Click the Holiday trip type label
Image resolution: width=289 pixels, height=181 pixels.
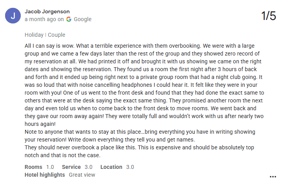point(34,35)
